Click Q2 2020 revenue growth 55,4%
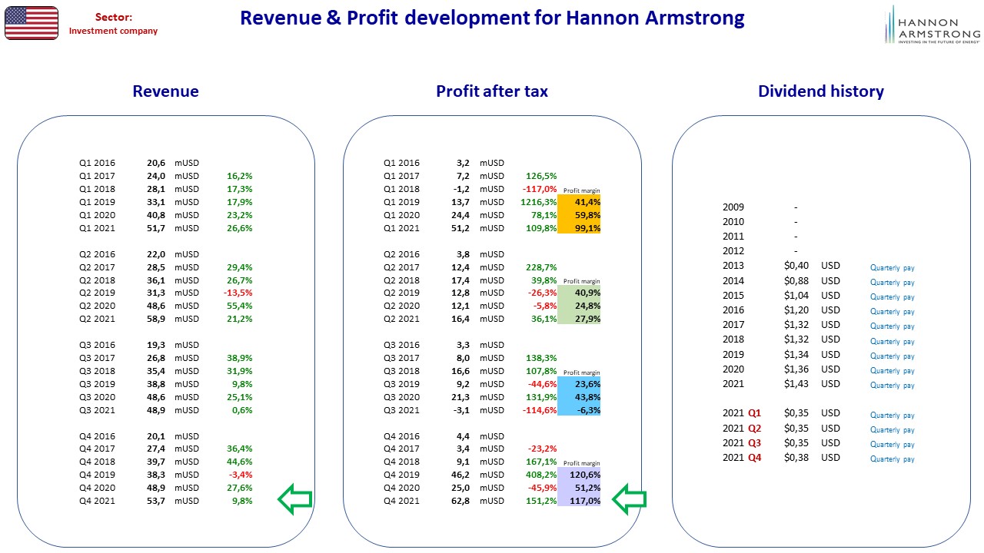Screen dimensions: 984x553 [x=238, y=306]
